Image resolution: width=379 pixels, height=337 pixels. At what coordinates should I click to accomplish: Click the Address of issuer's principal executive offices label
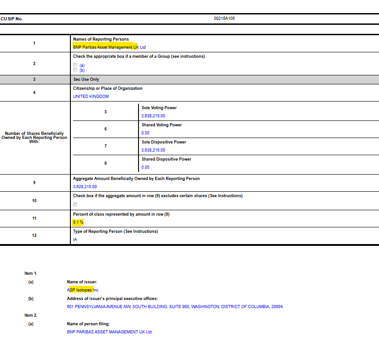[x=112, y=299]
